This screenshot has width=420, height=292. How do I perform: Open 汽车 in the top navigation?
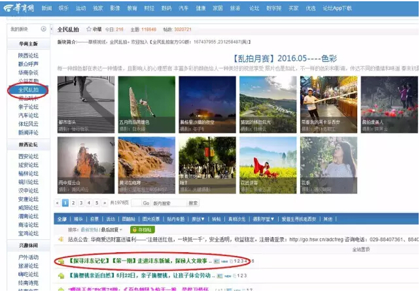183,8
